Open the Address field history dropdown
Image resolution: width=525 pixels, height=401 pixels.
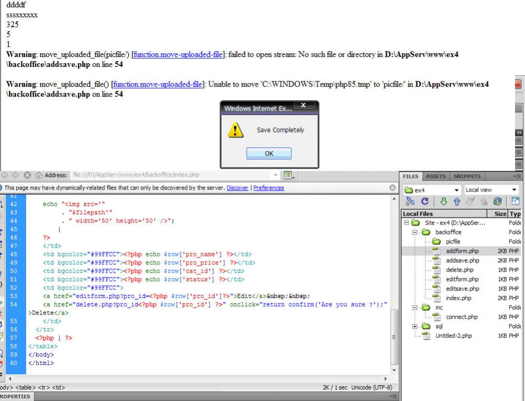tap(275, 175)
